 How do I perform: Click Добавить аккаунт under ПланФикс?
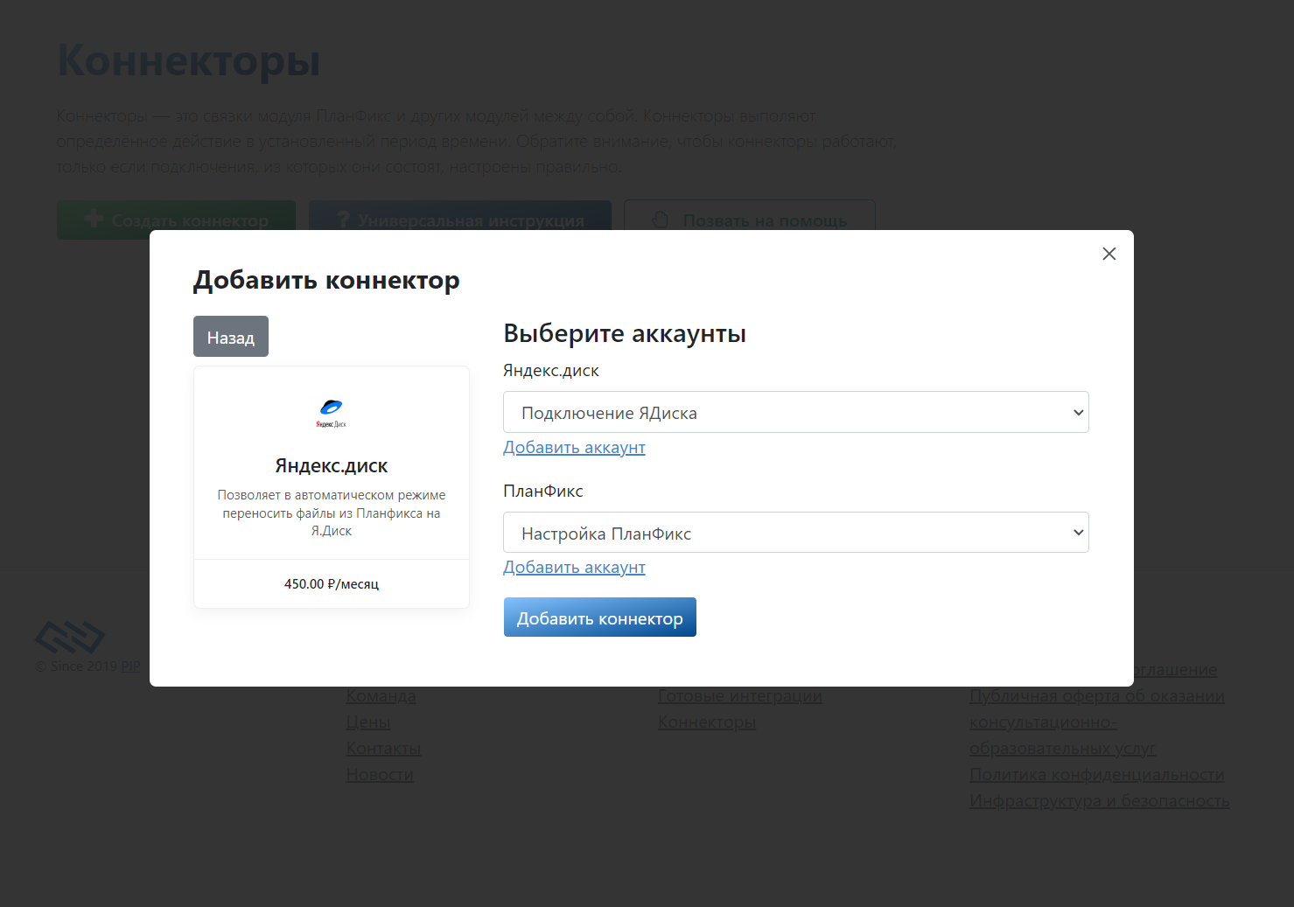pos(574,567)
